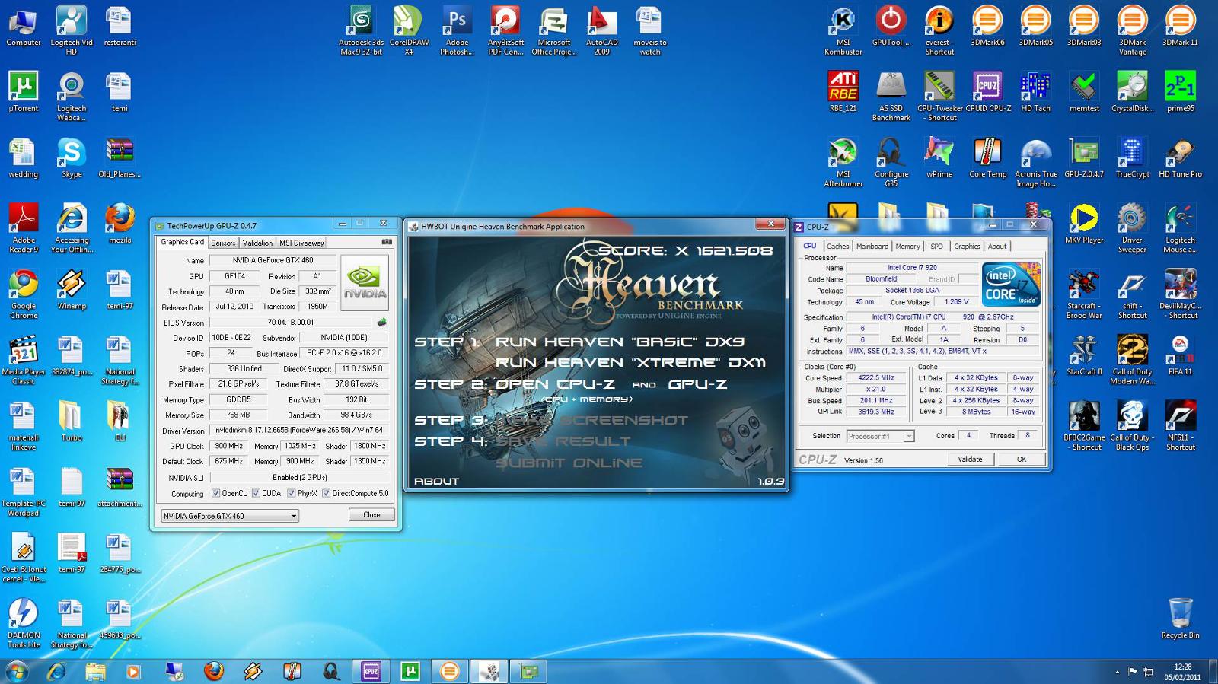Image resolution: width=1218 pixels, height=684 pixels.
Task: Open the Adobe Photoshop desktop shortcut
Action: pos(457,31)
